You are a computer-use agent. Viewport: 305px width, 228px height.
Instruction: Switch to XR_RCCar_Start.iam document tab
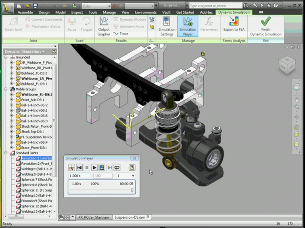click(x=94, y=217)
